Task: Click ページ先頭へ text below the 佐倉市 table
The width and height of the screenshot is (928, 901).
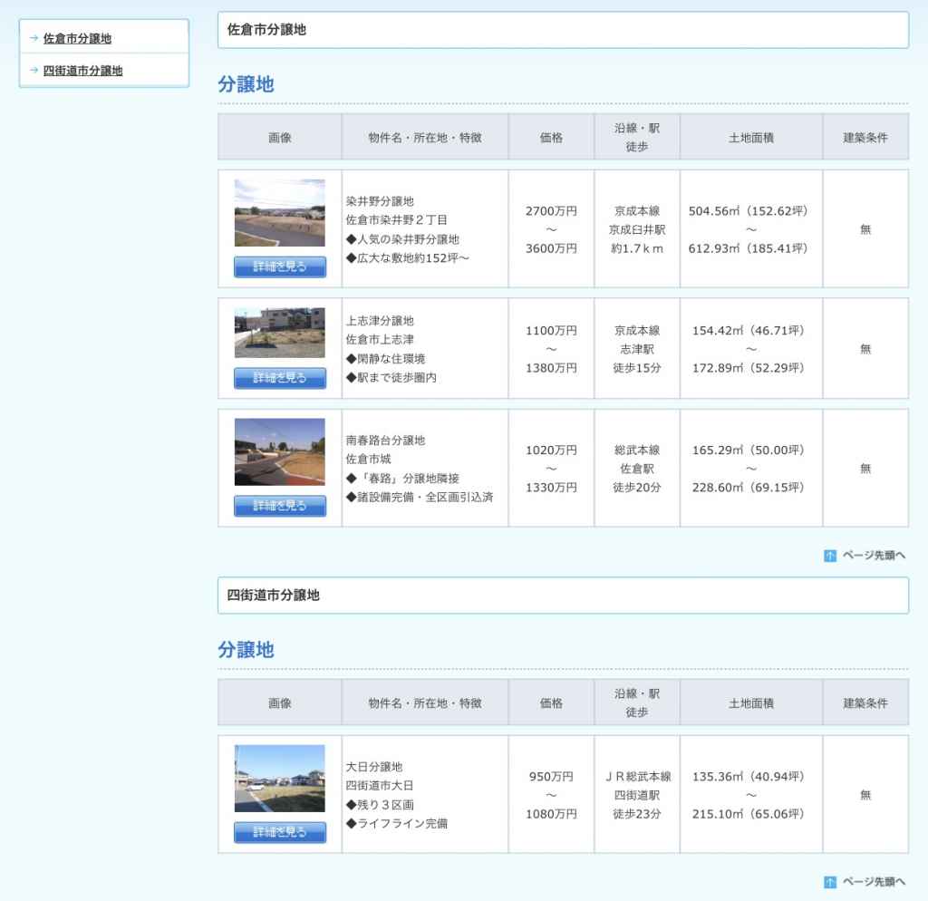Action: [874, 556]
